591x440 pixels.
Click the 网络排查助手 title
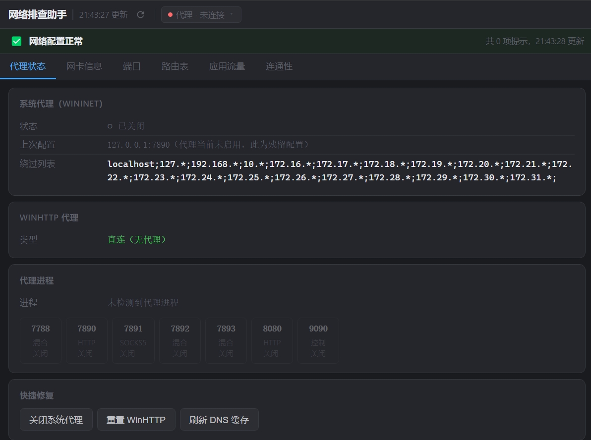[37, 15]
